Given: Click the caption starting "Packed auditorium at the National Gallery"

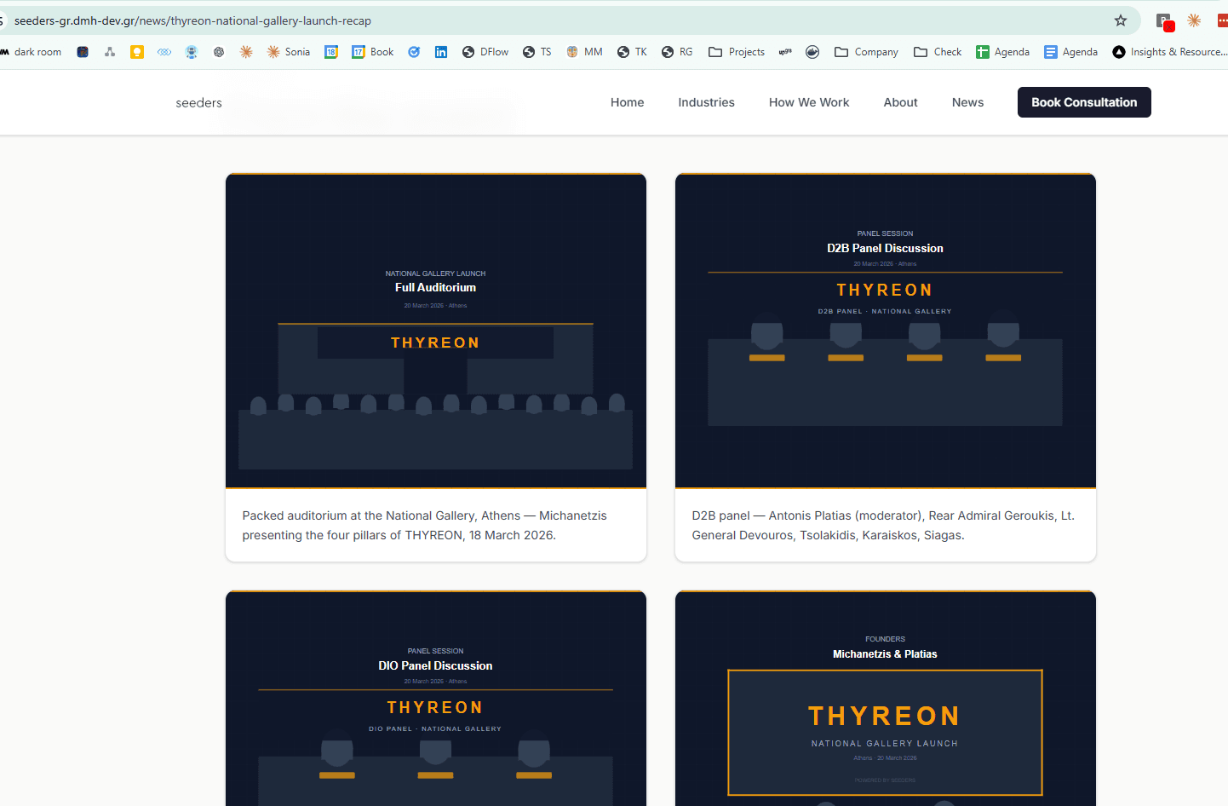Looking at the screenshot, I should click(x=425, y=526).
